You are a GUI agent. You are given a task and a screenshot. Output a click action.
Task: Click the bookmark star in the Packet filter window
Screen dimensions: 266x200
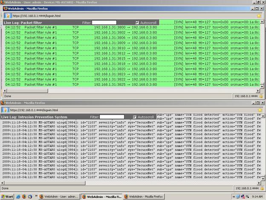pyautogui.click(x=259, y=16)
